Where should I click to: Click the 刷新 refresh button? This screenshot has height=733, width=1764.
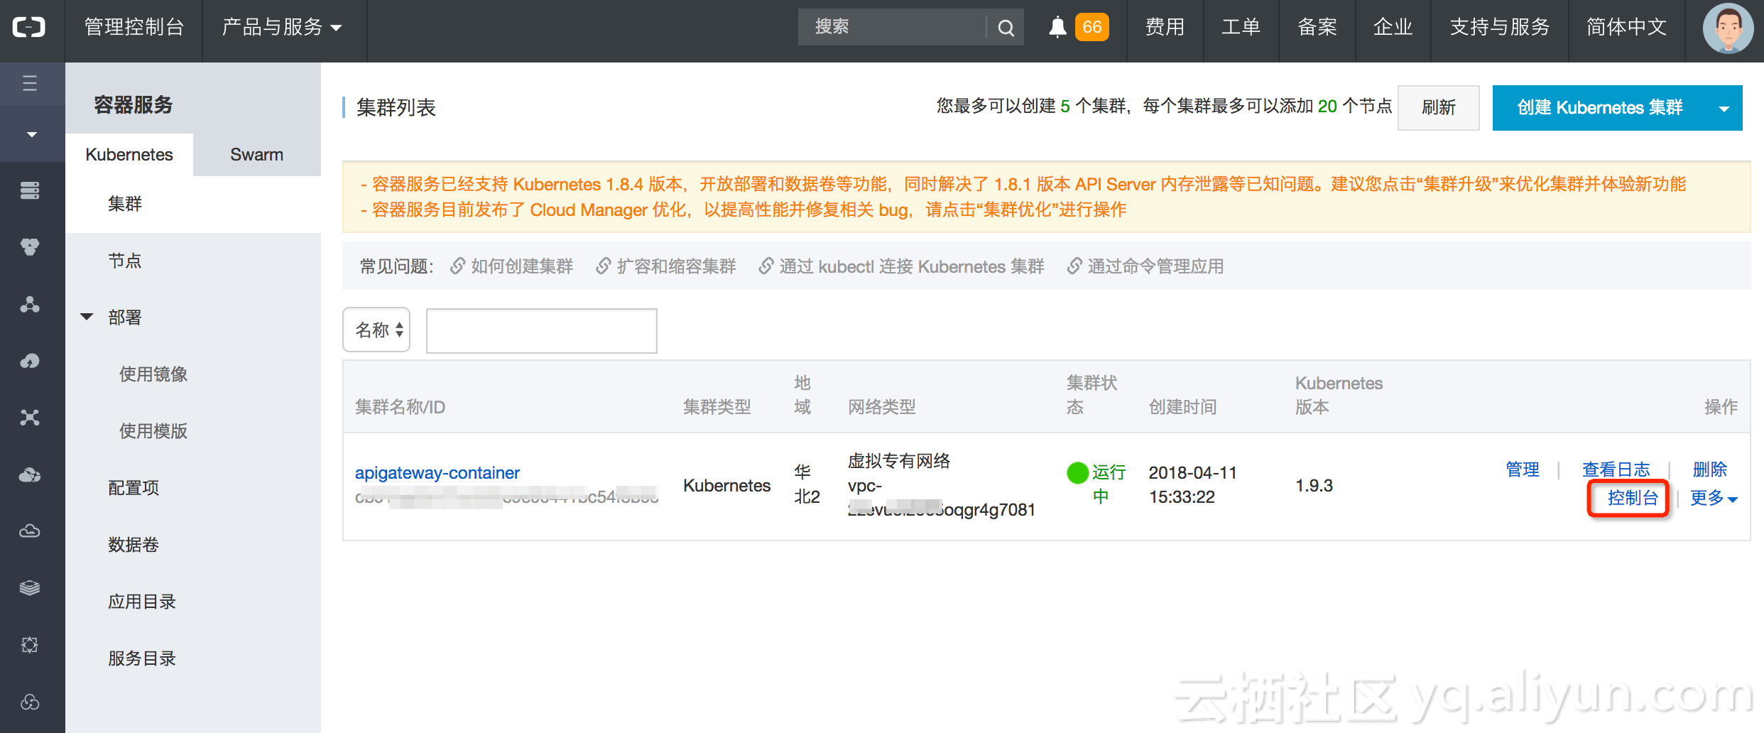pos(1439,107)
